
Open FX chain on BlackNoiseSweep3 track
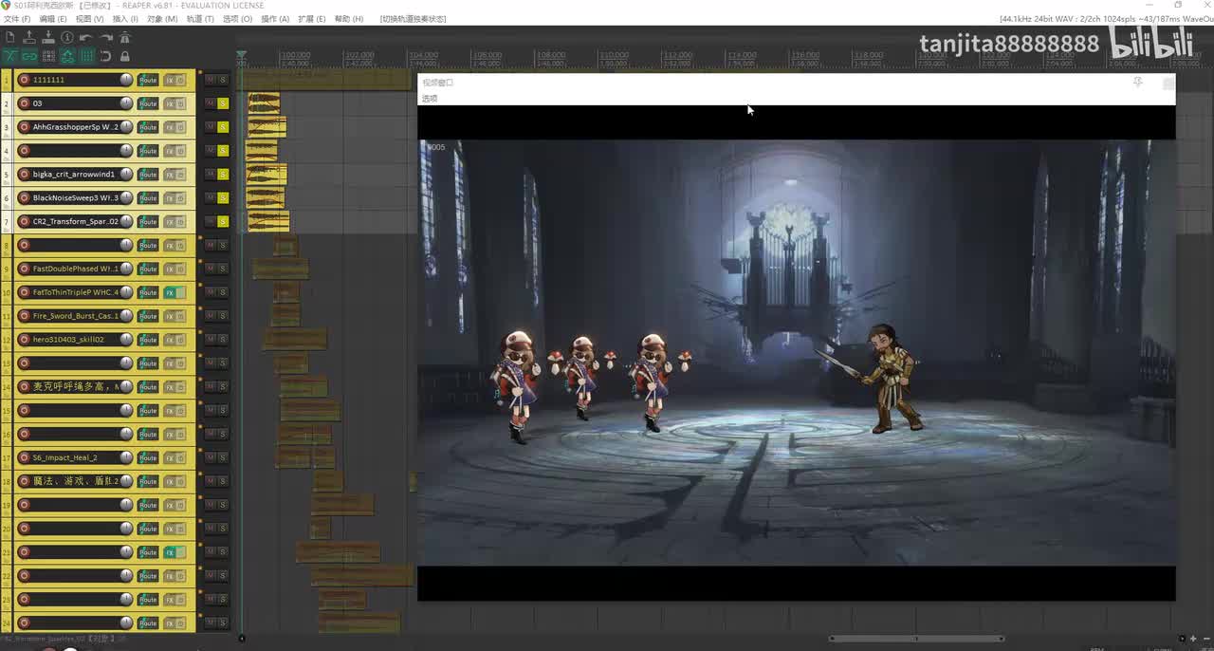point(171,198)
